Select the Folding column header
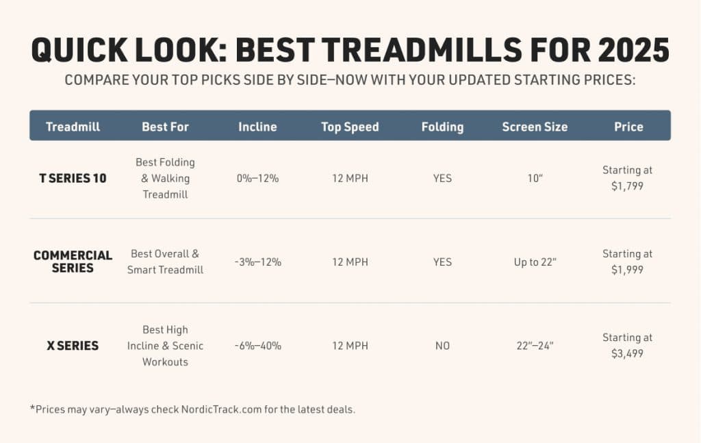The image size is (701, 443). click(x=442, y=127)
